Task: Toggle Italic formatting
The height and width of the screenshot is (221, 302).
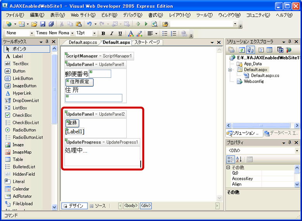Action: coord(112,34)
